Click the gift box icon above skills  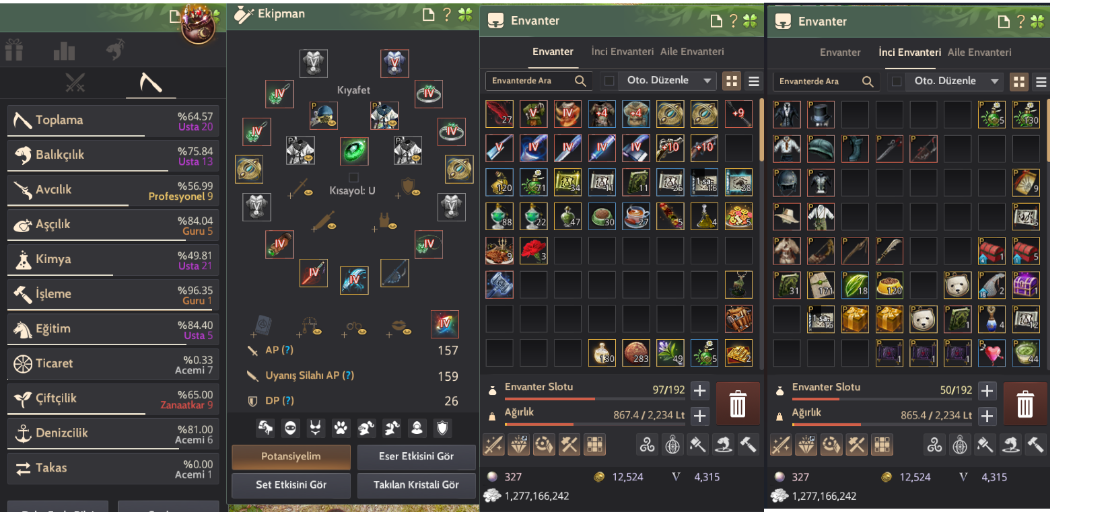[14, 50]
